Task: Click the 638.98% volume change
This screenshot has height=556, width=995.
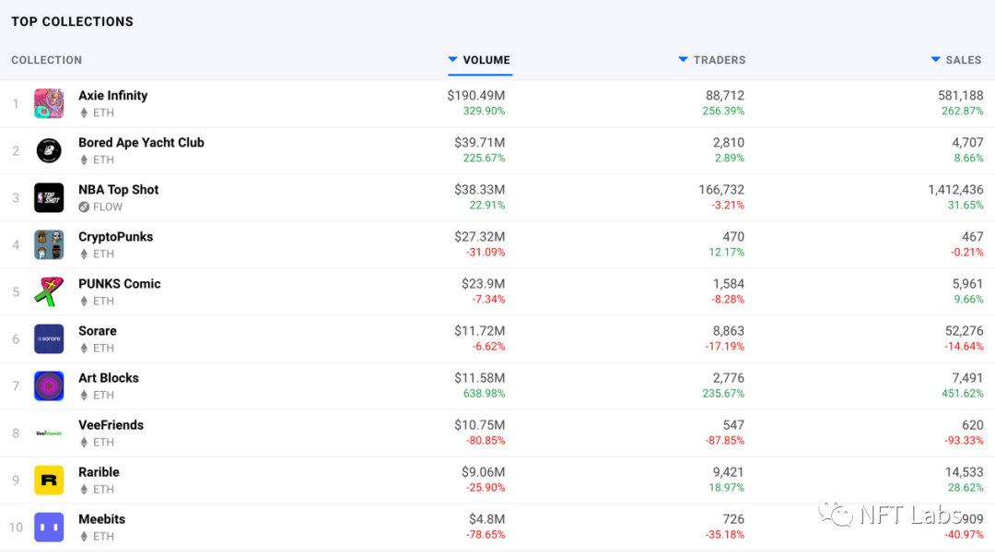Action: click(485, 394)
